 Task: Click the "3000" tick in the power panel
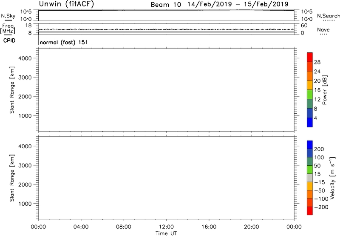pos(25,78)
